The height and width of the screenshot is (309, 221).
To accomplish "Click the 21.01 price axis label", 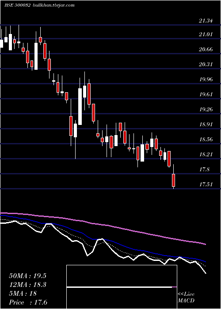I will point(206,34).
